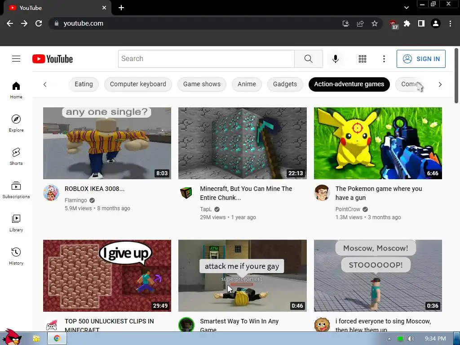Open a new tab

tap(121, 8)
